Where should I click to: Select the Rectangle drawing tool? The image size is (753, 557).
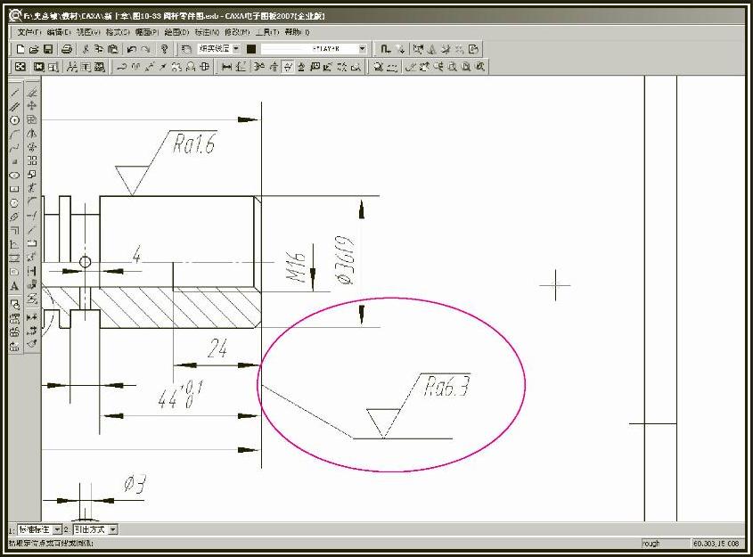tap(15, 189)
